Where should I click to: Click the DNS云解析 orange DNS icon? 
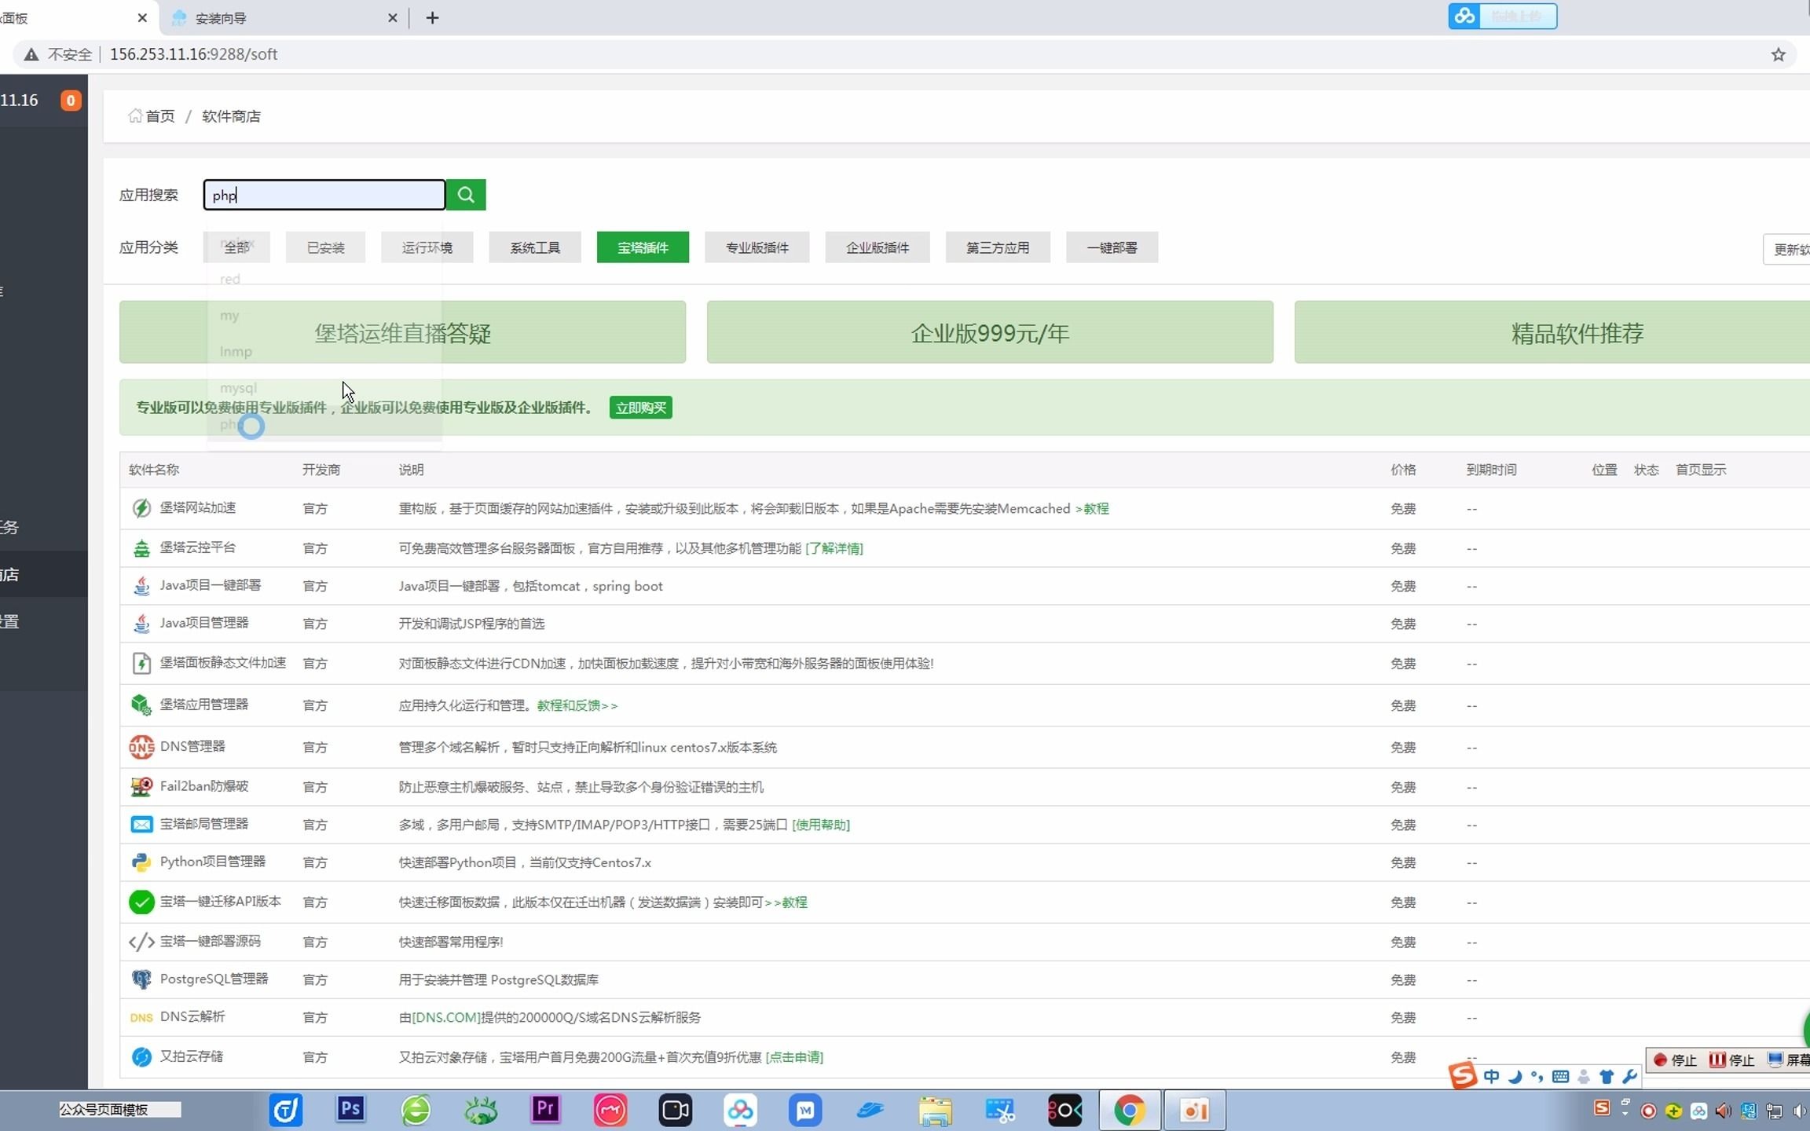point(141,1018)
